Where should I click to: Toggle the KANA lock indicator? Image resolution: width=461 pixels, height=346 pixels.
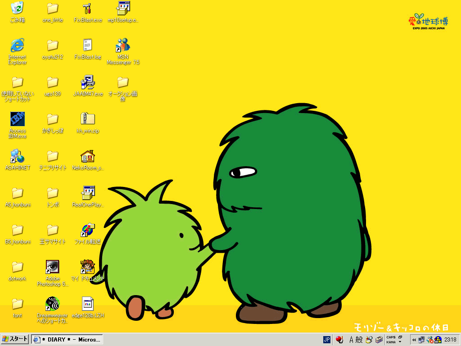[x=391, y=342]
